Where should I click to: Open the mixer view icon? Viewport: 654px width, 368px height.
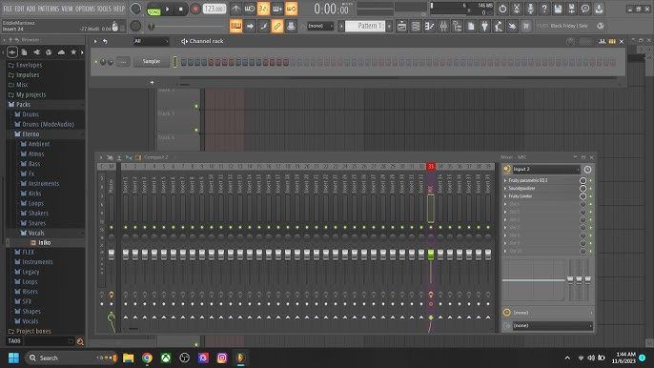(x=443, y=27)
